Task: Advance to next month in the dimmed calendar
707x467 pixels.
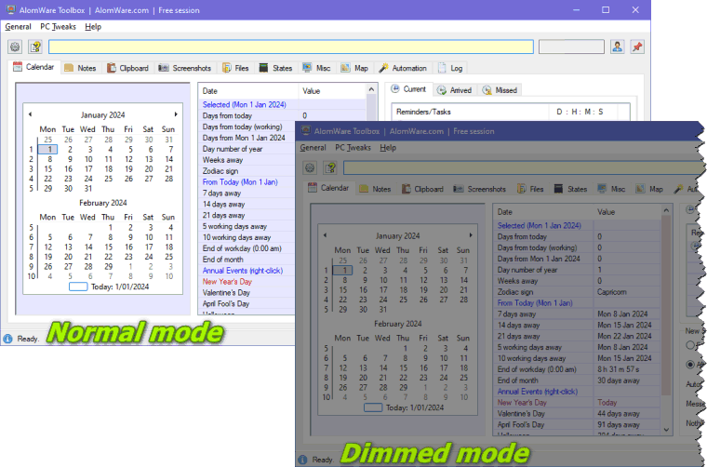Action: (471, 235)
